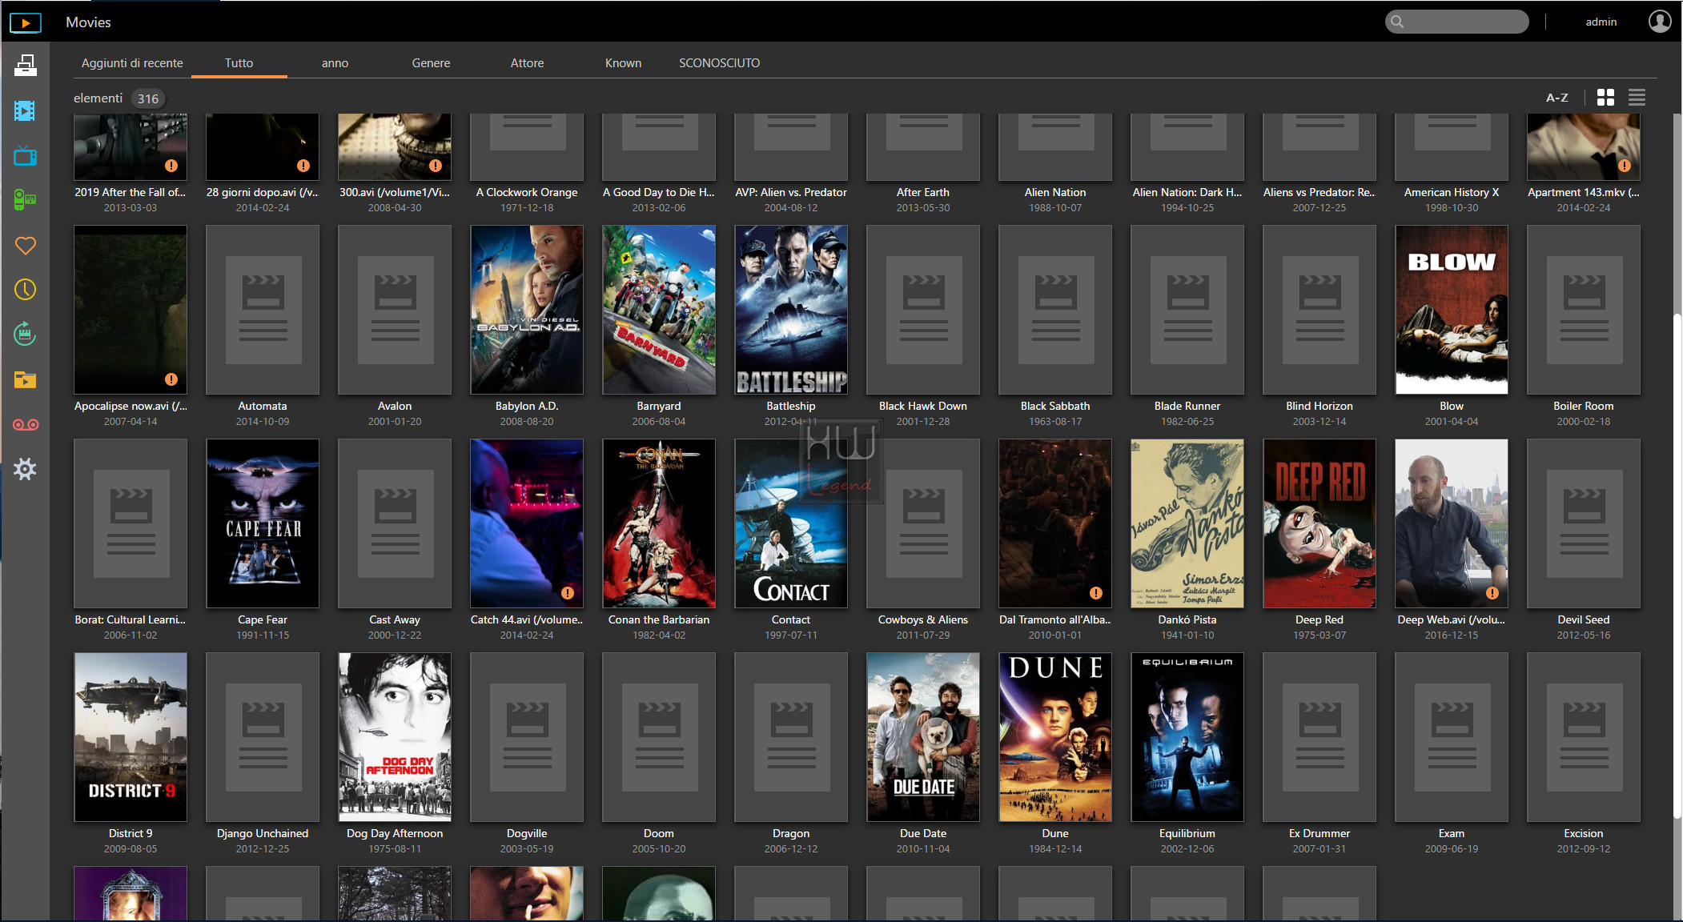The image size is (1683, 922).
Task: Open the Battleship movie poster
Action: 791,310
